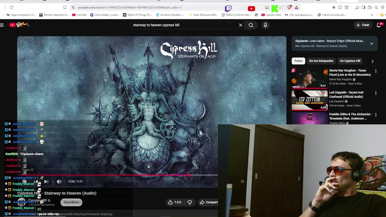386x217 pixels.
Task: Clear the search box with X
Action: tap(241, 25)
